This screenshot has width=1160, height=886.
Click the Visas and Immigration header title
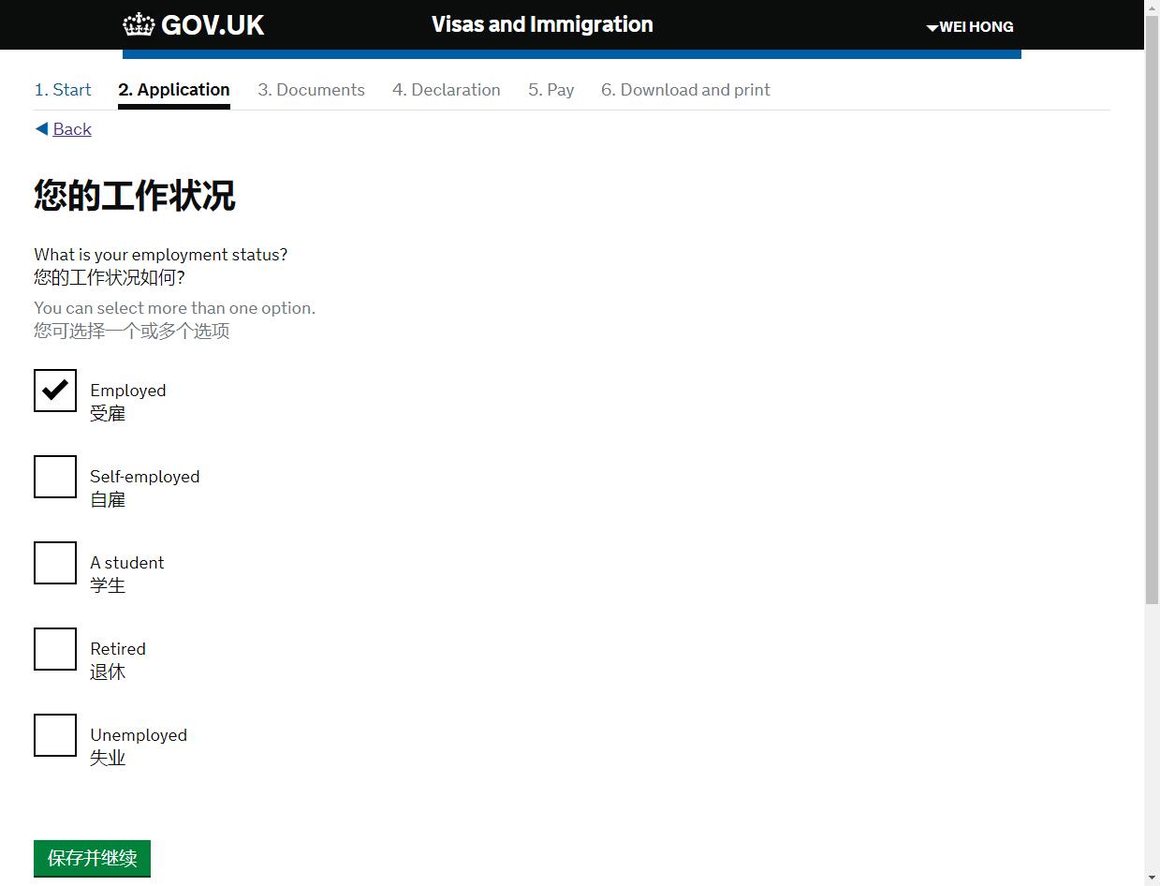pos(542,24)
